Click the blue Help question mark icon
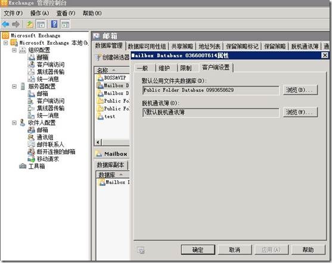 pyautogui.click(x=54, y=24)
